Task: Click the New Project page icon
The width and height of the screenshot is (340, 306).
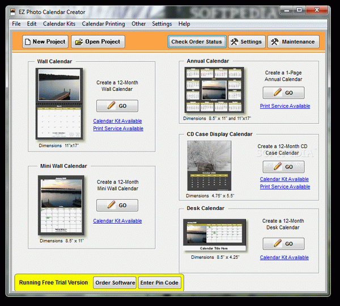Action: click(x=28, y=41)
